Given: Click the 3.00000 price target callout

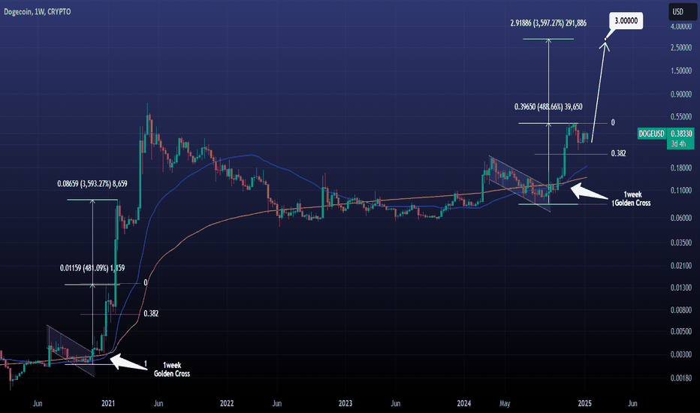Looking at the screenshot, I should [626, 20].
